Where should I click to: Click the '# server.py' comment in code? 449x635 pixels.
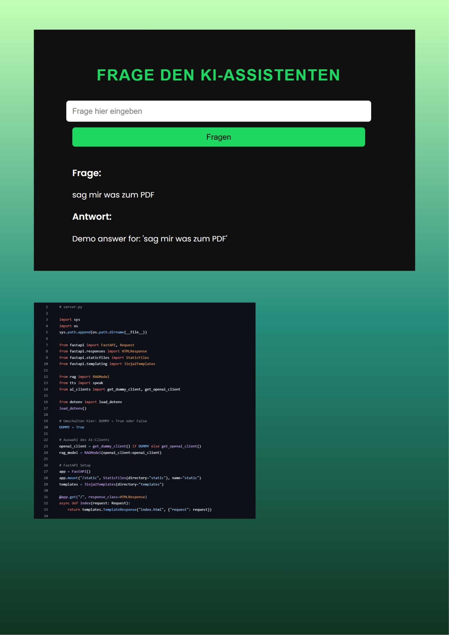click(x=71, y=307)
